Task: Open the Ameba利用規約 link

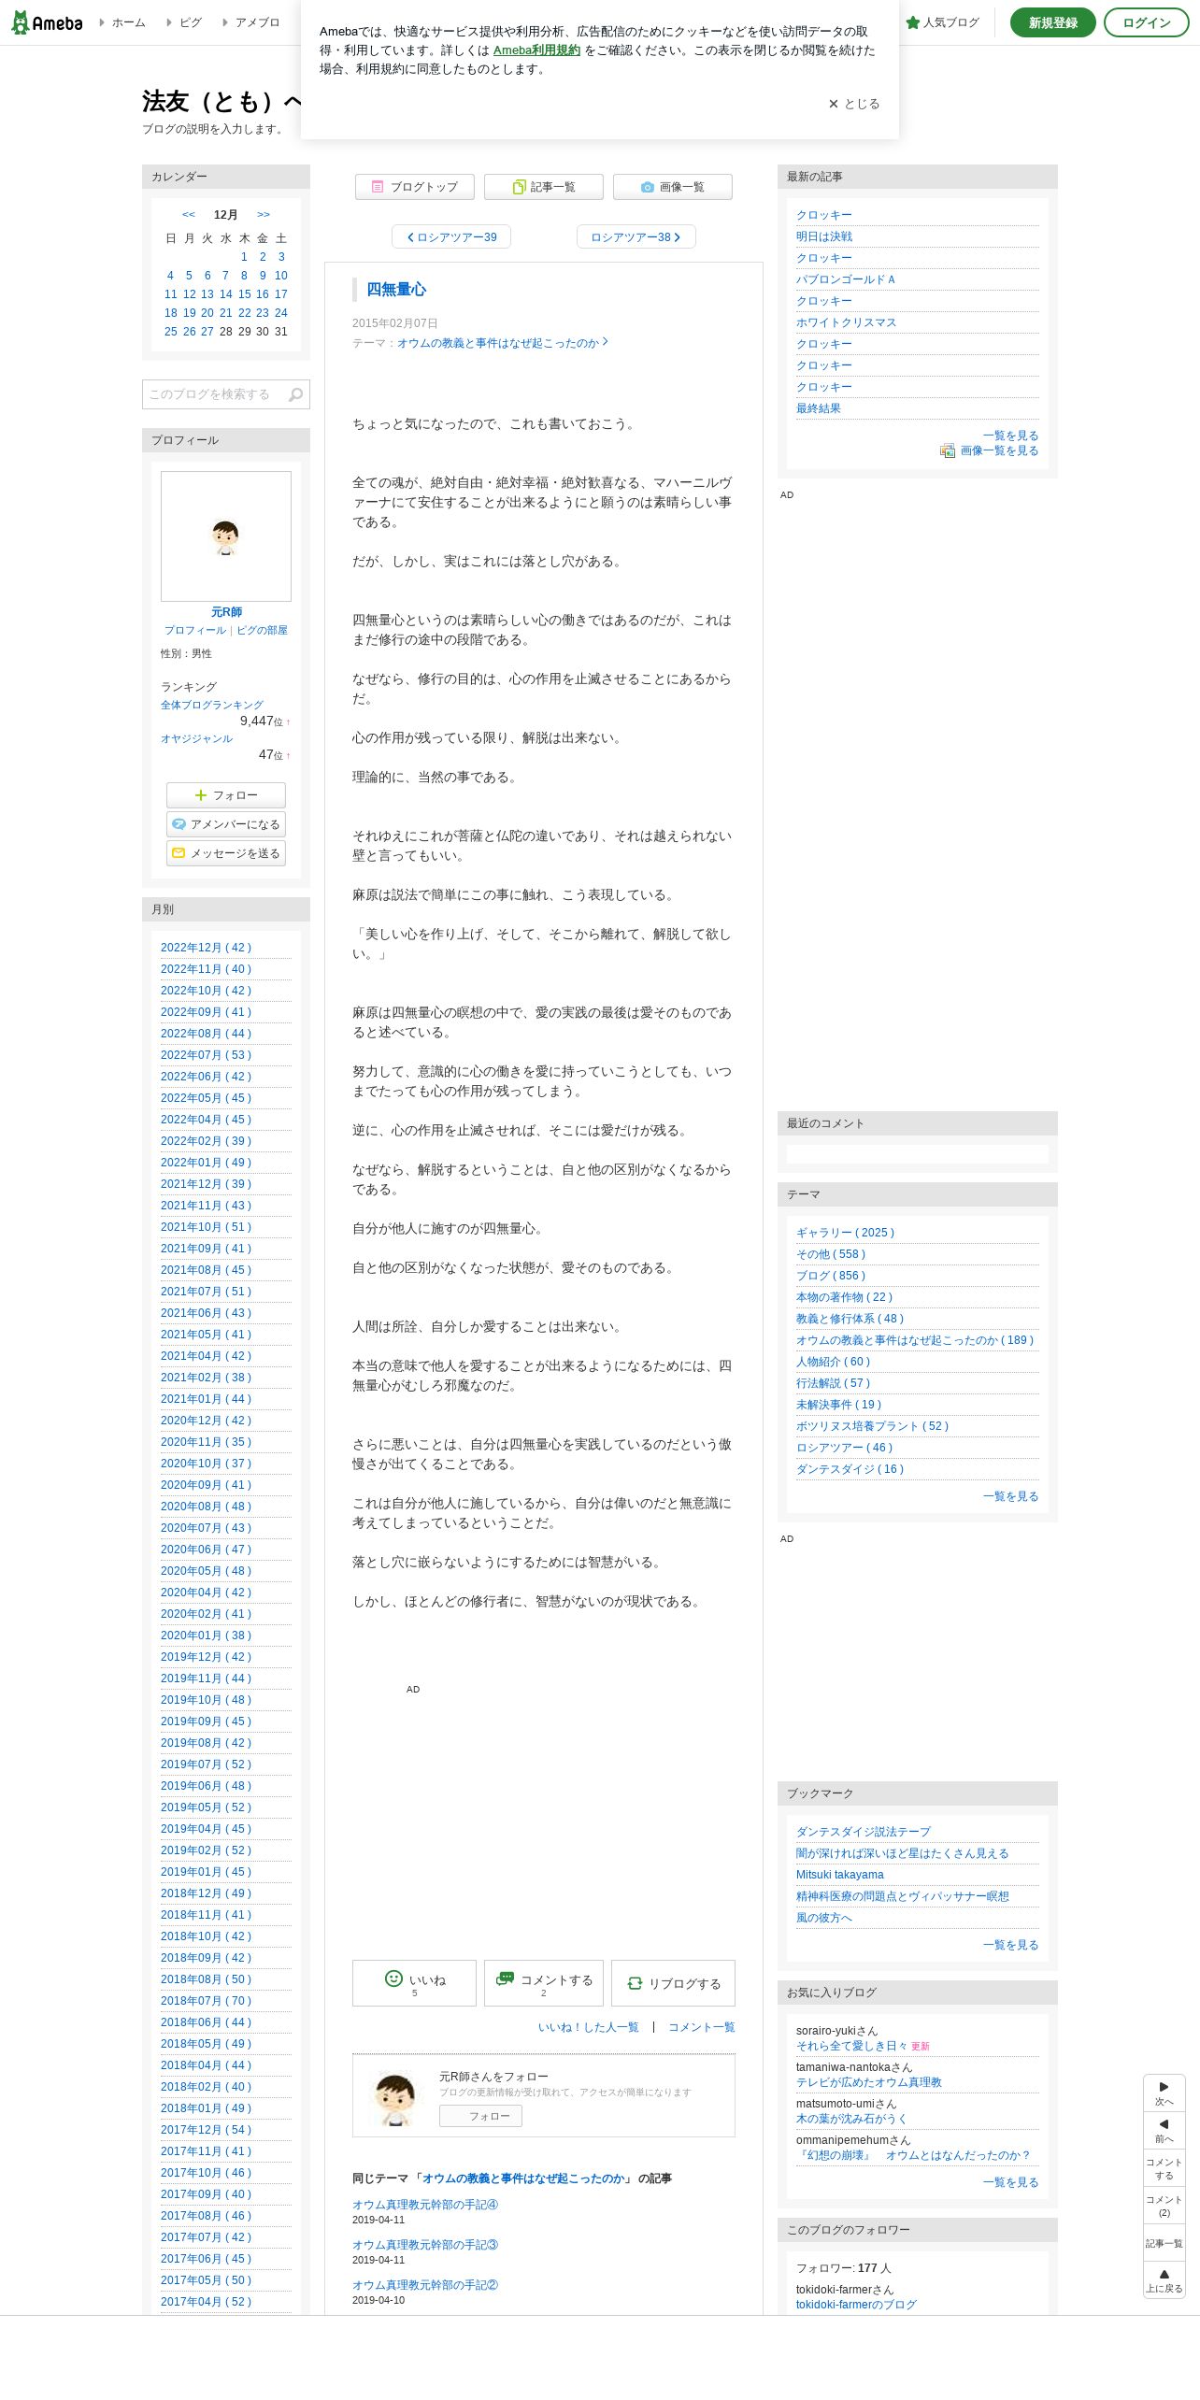Action: (x=536, y=50)
